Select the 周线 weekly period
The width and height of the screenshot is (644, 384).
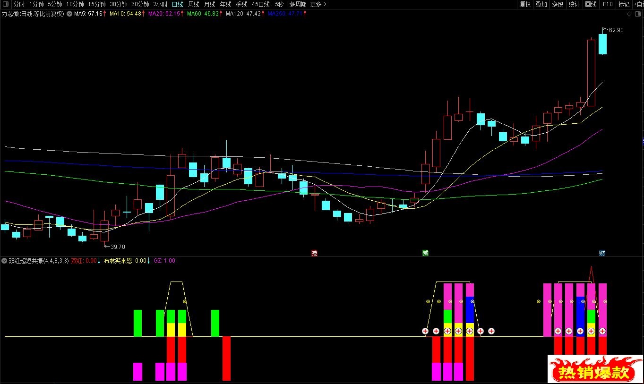(x=193, y=4)
